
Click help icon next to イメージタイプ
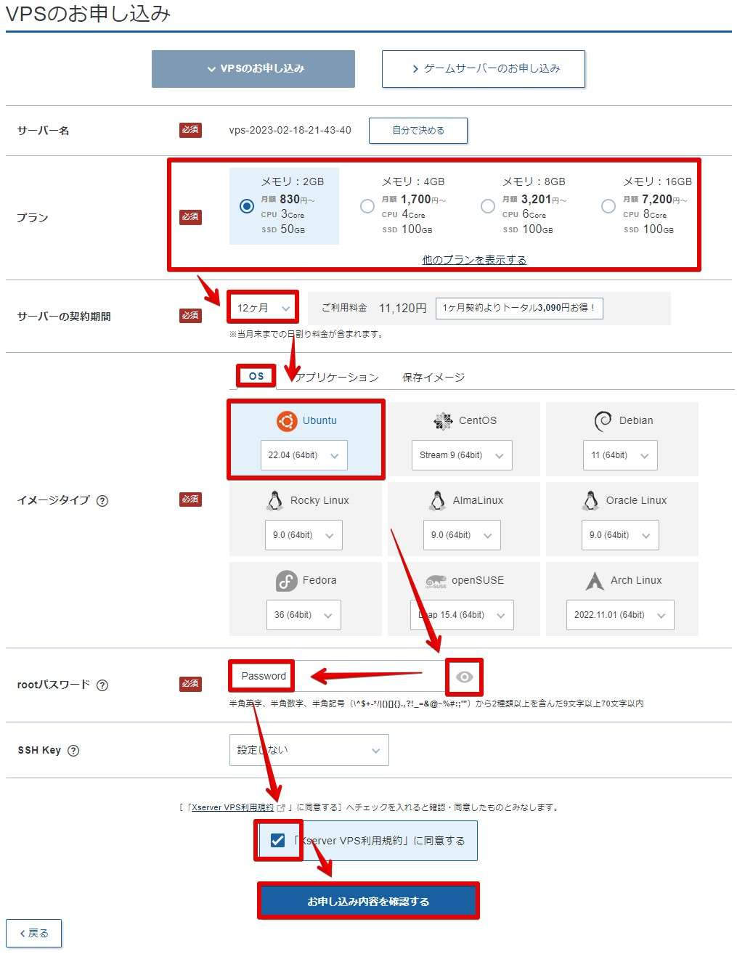[102, 501]
